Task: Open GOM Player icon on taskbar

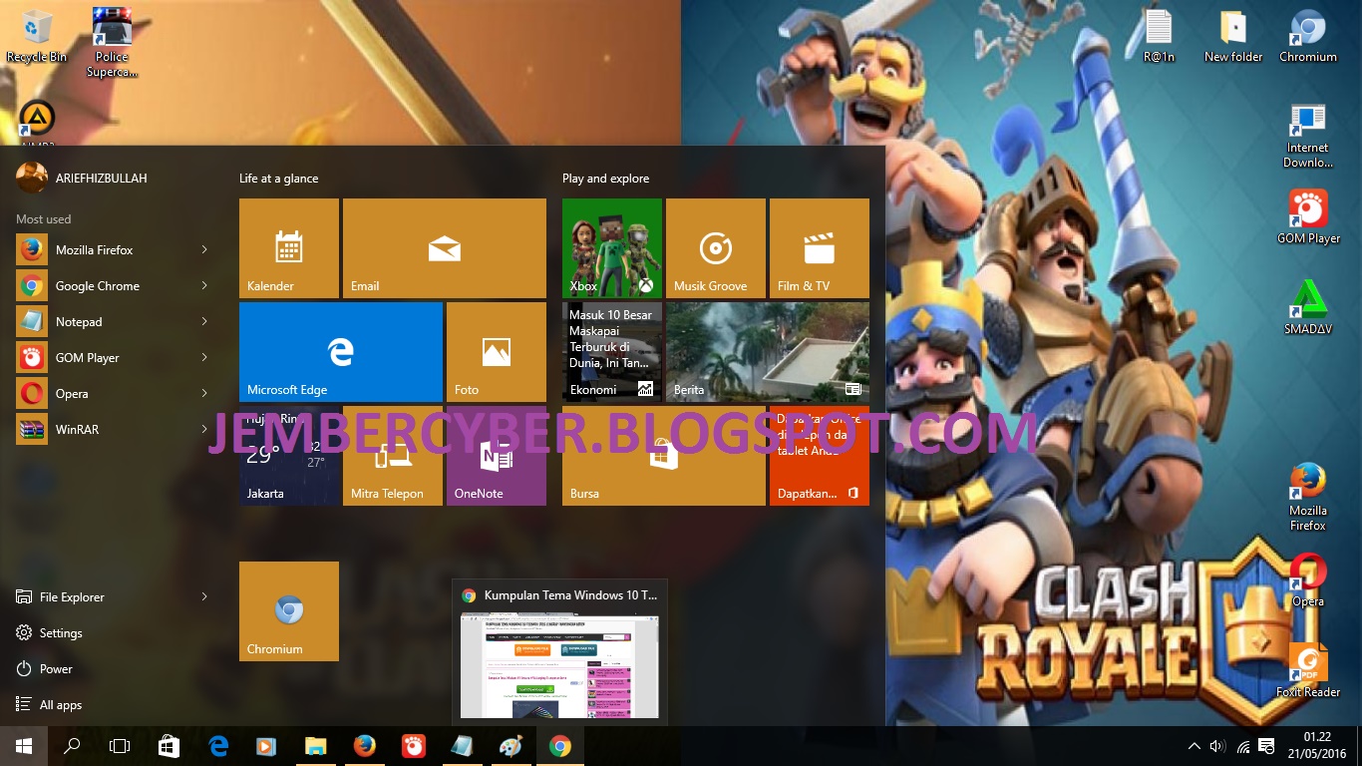Action: (x=413, y=746)
